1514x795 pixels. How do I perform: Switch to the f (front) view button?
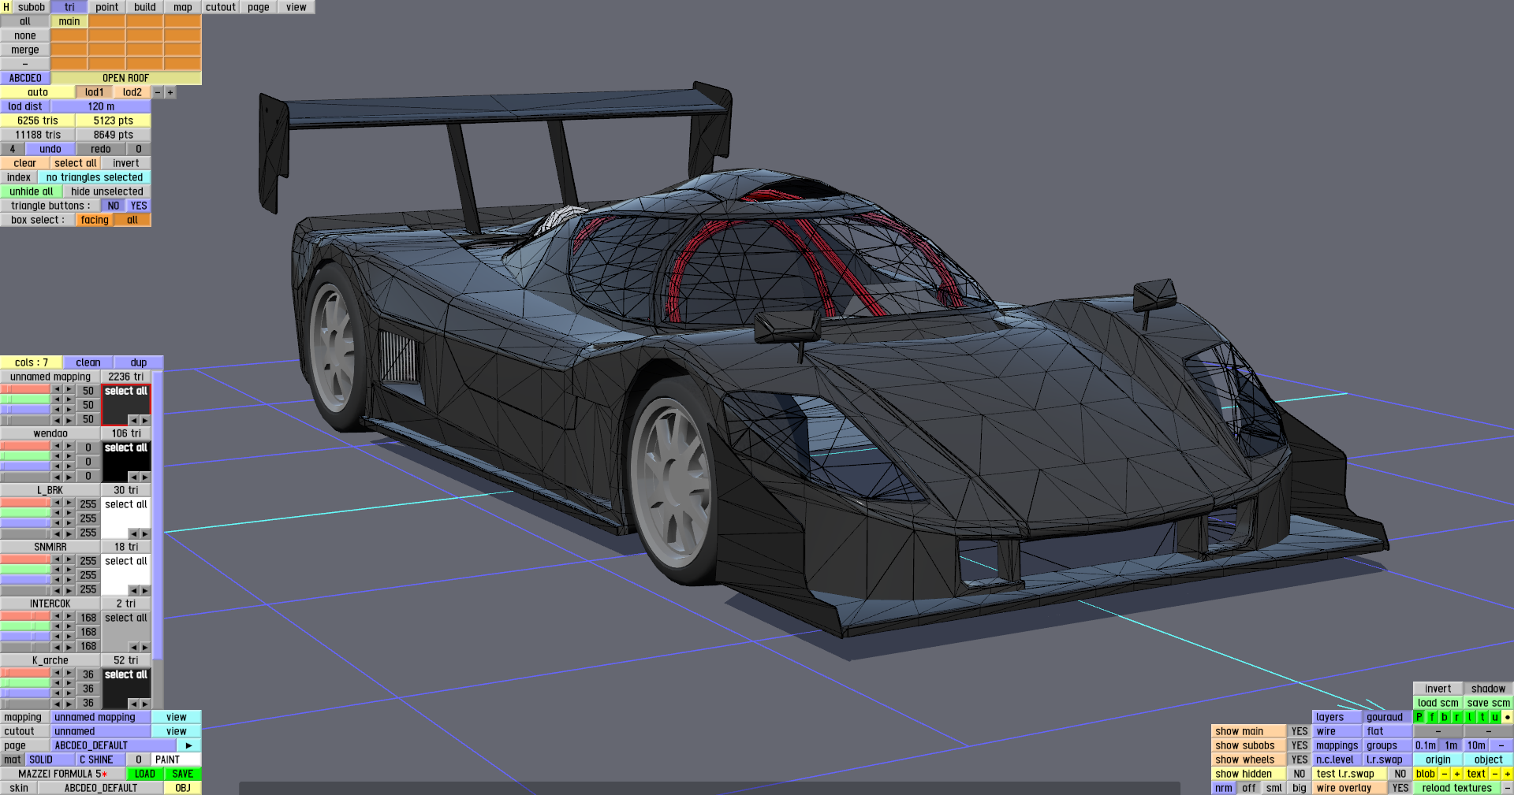click(x=1432, y=717)
